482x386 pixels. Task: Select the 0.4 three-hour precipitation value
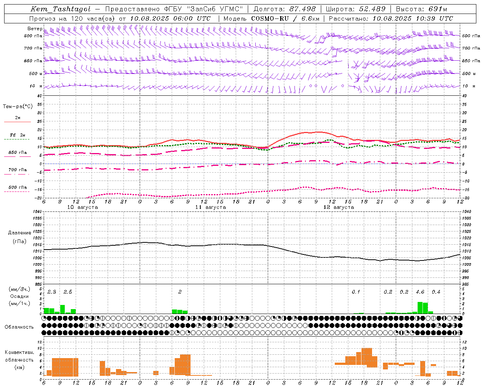[436, 292]
